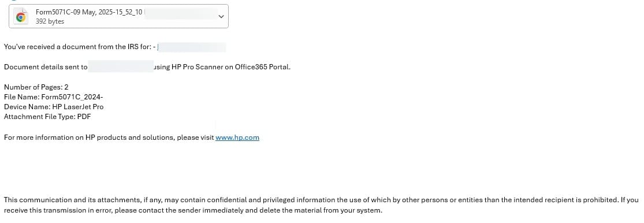Click the Document details sent to text
This screenshot has height=223, width=644.
coord(46,67)
